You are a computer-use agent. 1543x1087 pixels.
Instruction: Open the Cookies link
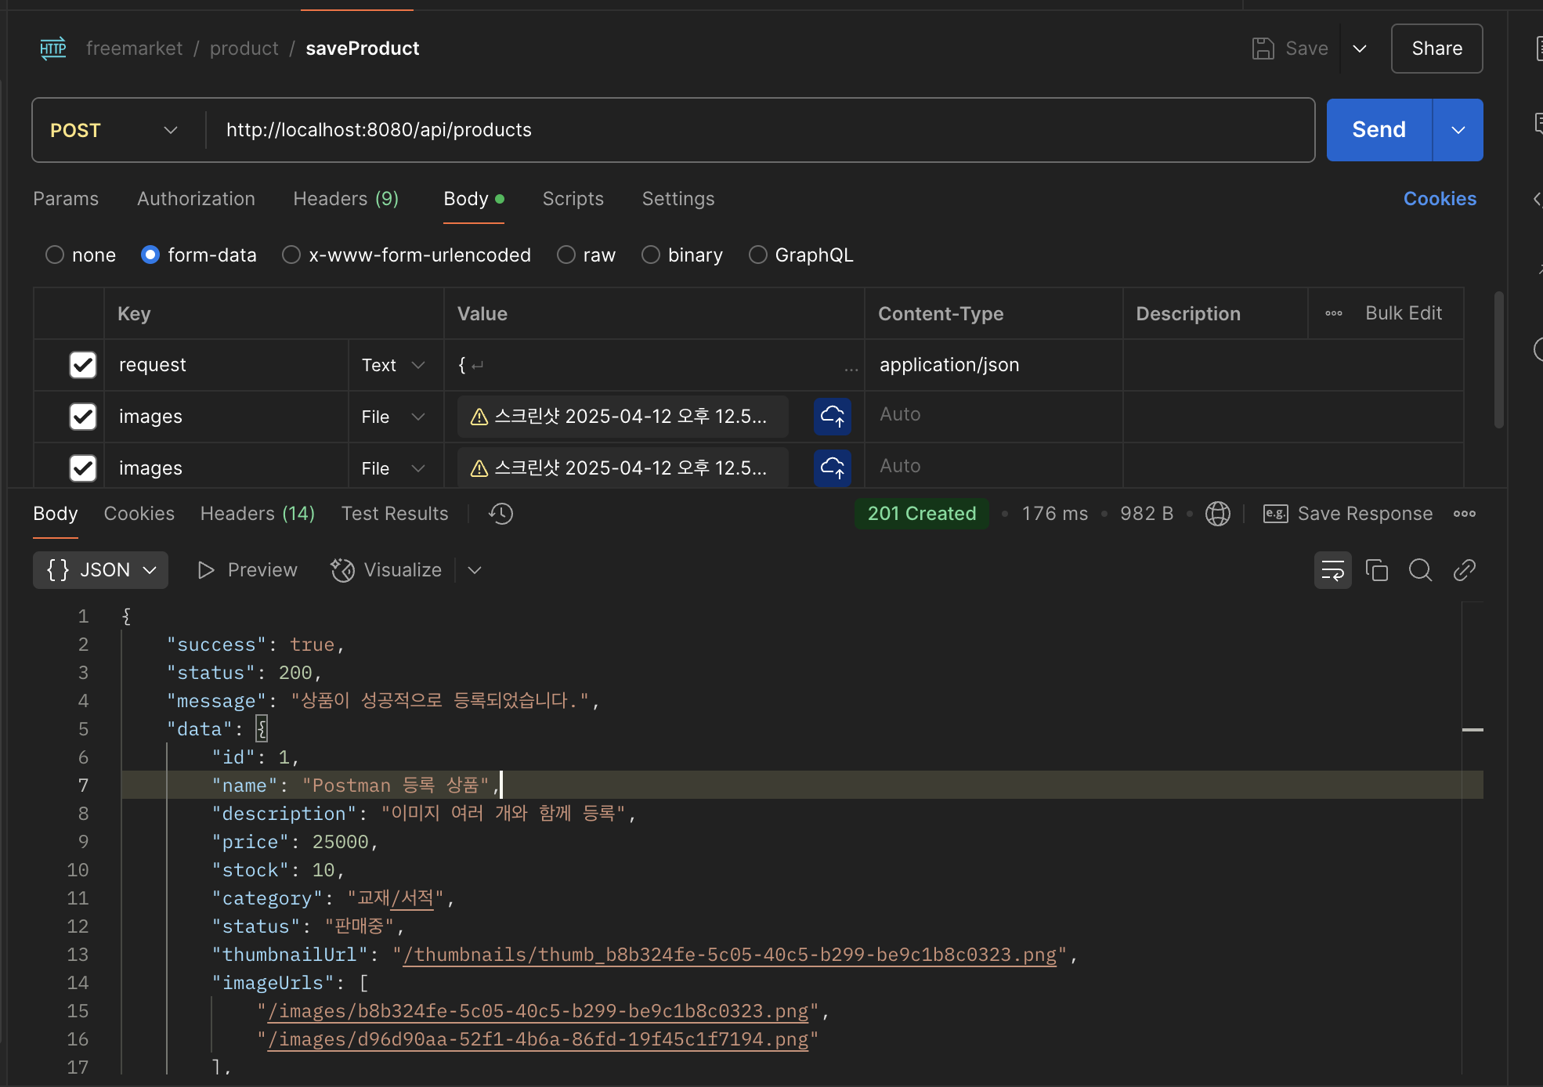pyautogui.click(x=1439, y=199)
